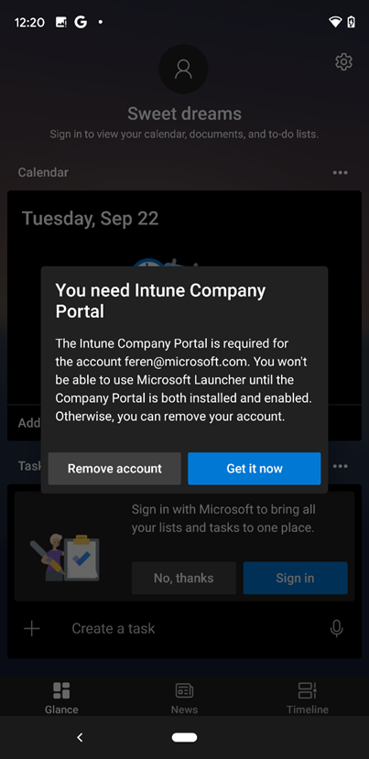Tap the profile avatar icon
Image resolution: width=369 pixels, height=759 pixels.
pos(183,69)
